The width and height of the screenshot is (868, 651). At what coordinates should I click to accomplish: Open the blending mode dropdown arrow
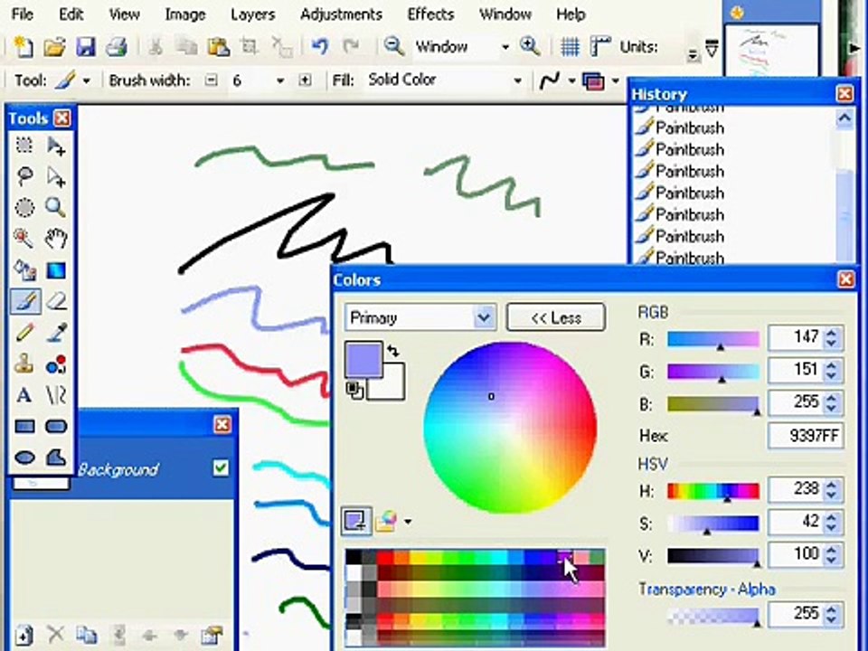click(615, 81)
